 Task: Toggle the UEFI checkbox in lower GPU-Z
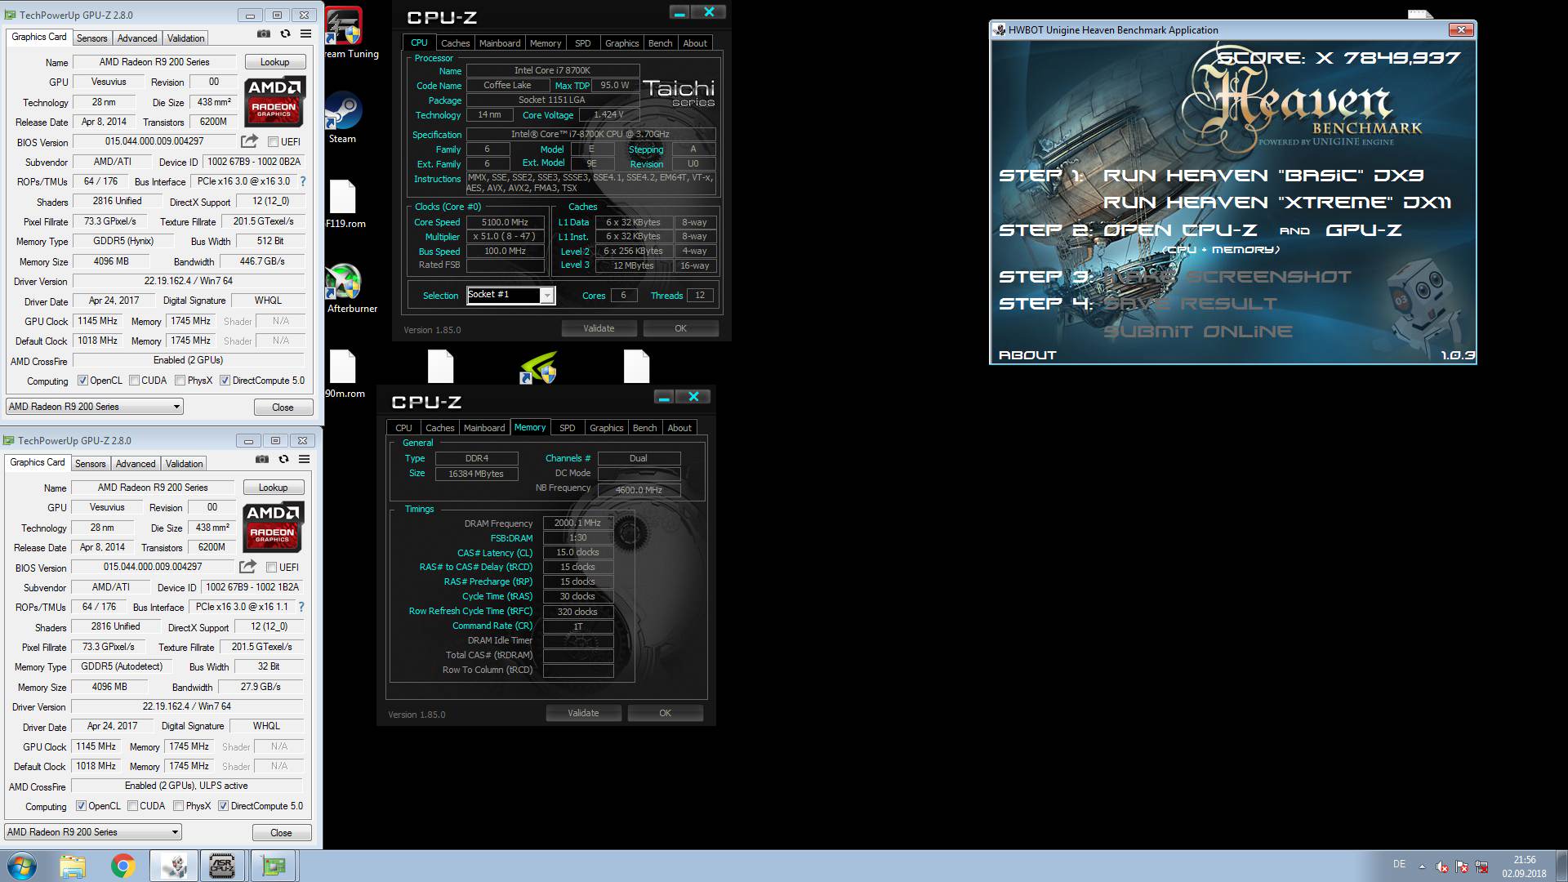tap(271, 568)
